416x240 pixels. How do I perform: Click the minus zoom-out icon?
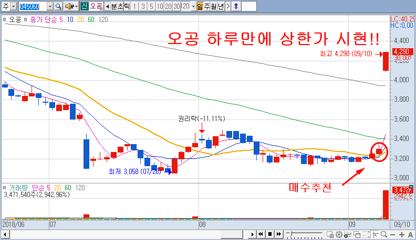[393, 235]
